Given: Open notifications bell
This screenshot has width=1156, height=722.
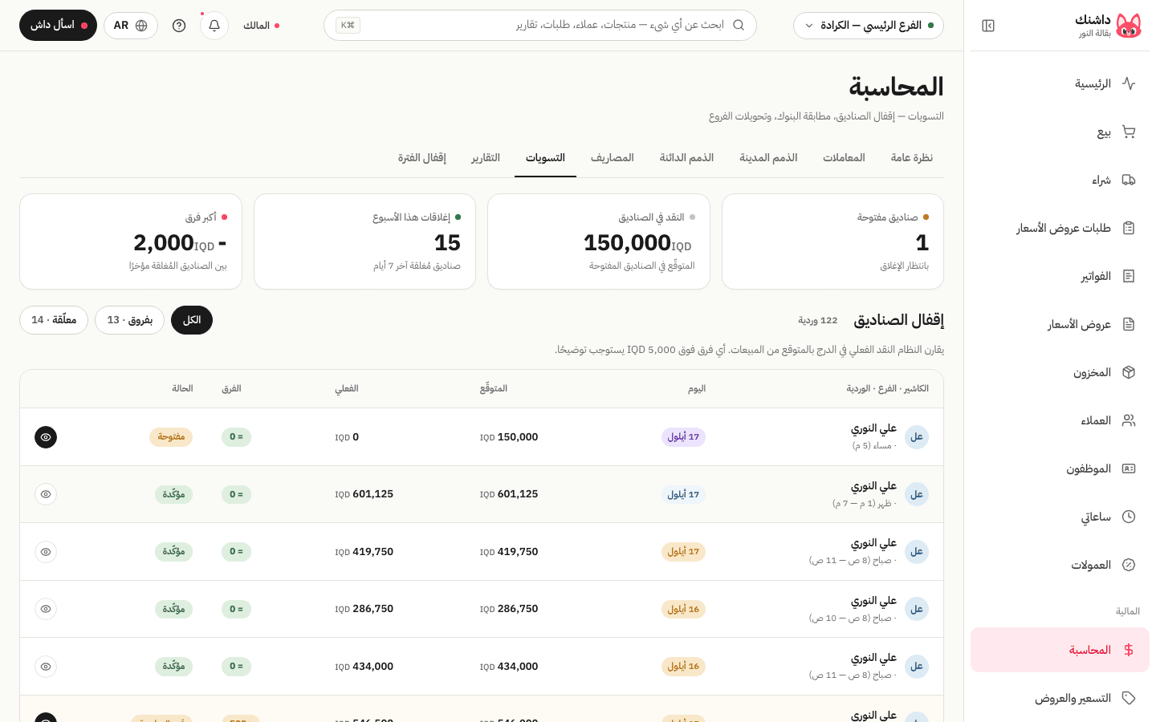Looking at the screenshot, I should point(214,26).
